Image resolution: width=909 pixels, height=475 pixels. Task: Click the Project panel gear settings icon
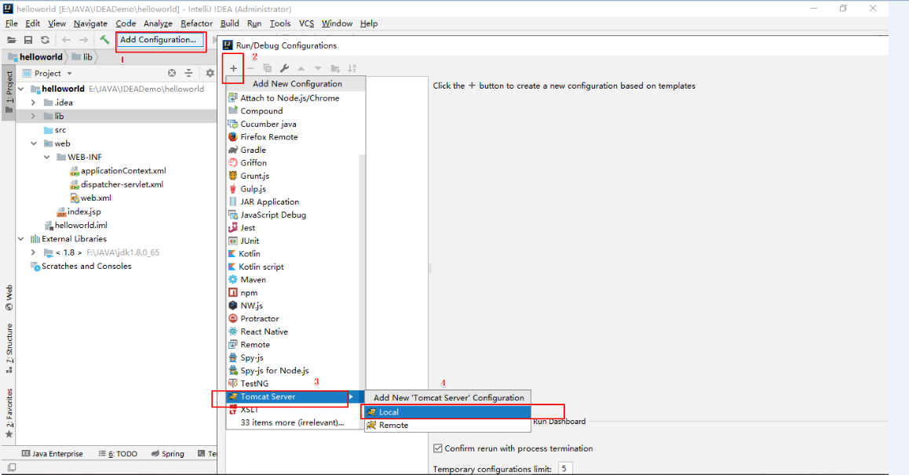210,73
